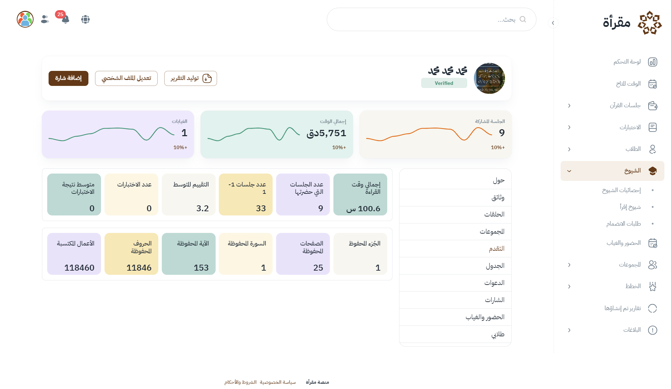Image resolution: width=671 pixels, height=389 pixels.
Task: Open سياسة الخصوصية footer link
Action: 278,382
